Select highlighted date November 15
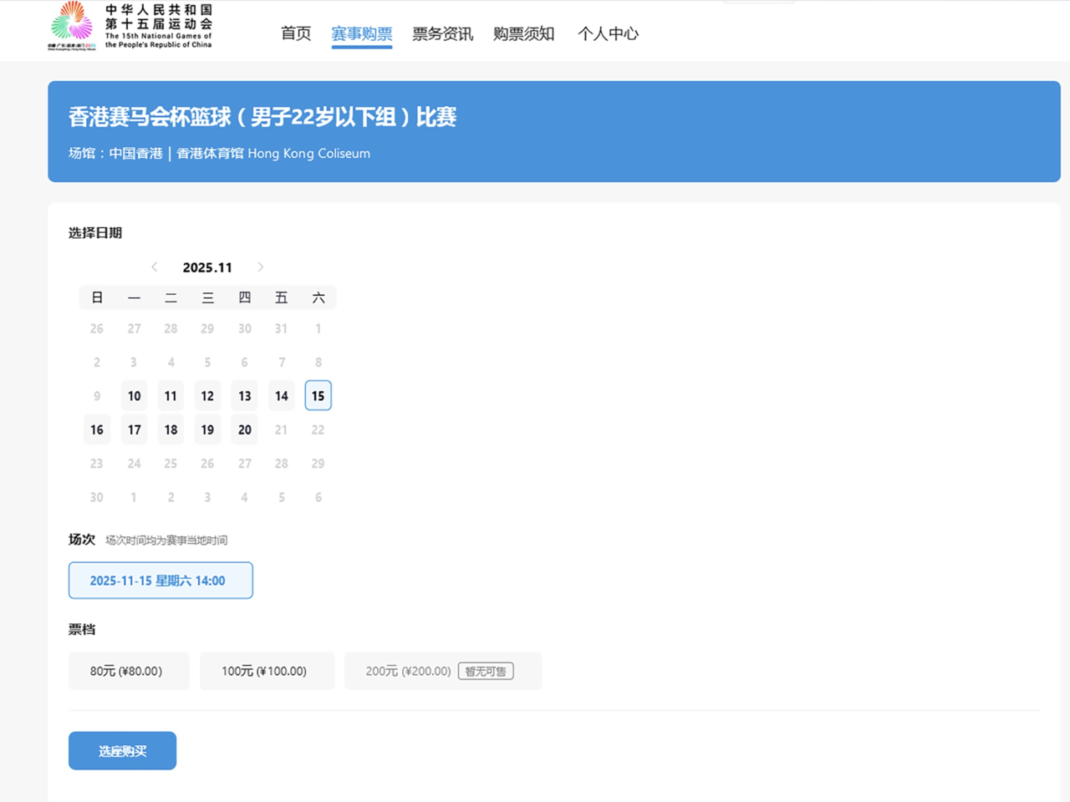The image size is (1070, 802). point(318,396)
